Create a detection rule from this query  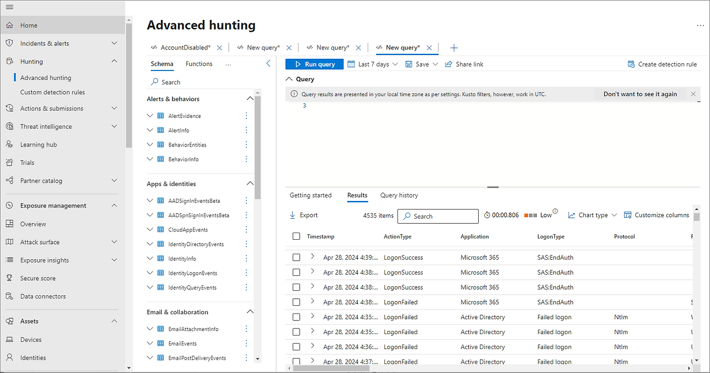662,64
